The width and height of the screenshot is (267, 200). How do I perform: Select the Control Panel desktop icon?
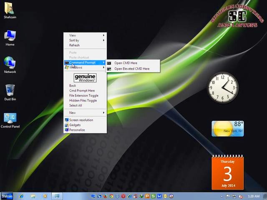(10, 120)
